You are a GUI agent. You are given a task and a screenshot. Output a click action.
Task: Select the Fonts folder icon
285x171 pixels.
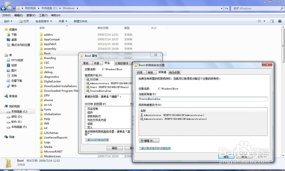[x=41, y=109]
